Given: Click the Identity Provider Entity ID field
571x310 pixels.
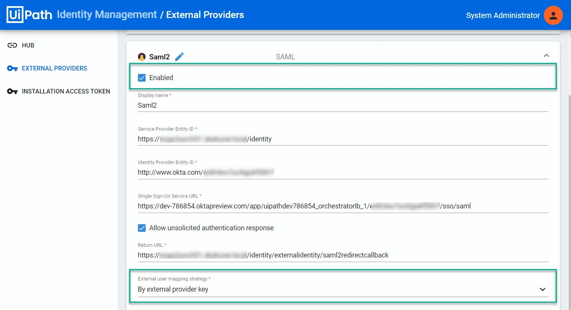Looking at the screenshot, I should [343, 172].
